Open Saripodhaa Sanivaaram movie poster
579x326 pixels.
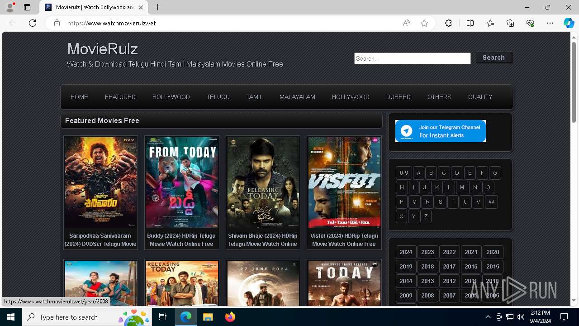pos(100,182)
